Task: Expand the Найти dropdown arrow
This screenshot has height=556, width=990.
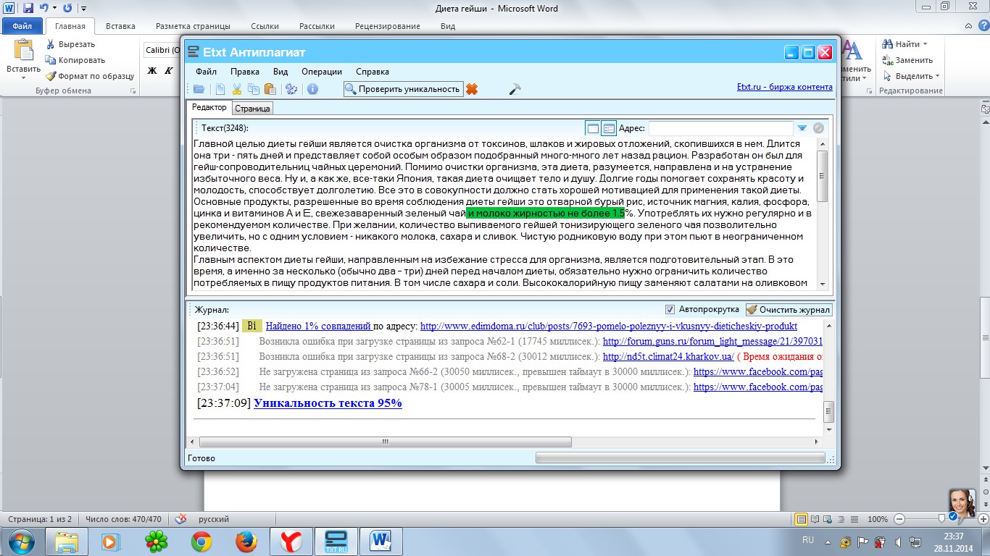Action: (925, 44)
